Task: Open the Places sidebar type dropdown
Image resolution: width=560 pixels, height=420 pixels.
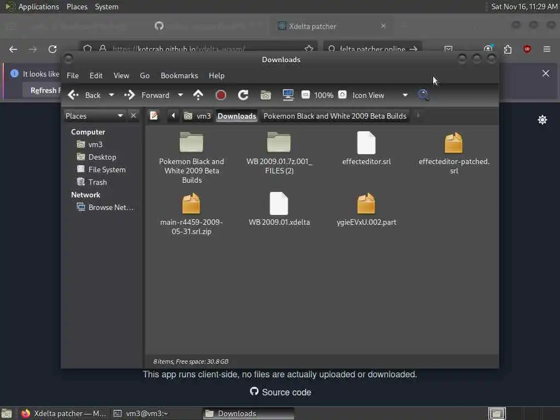Action: pos(94,116)
